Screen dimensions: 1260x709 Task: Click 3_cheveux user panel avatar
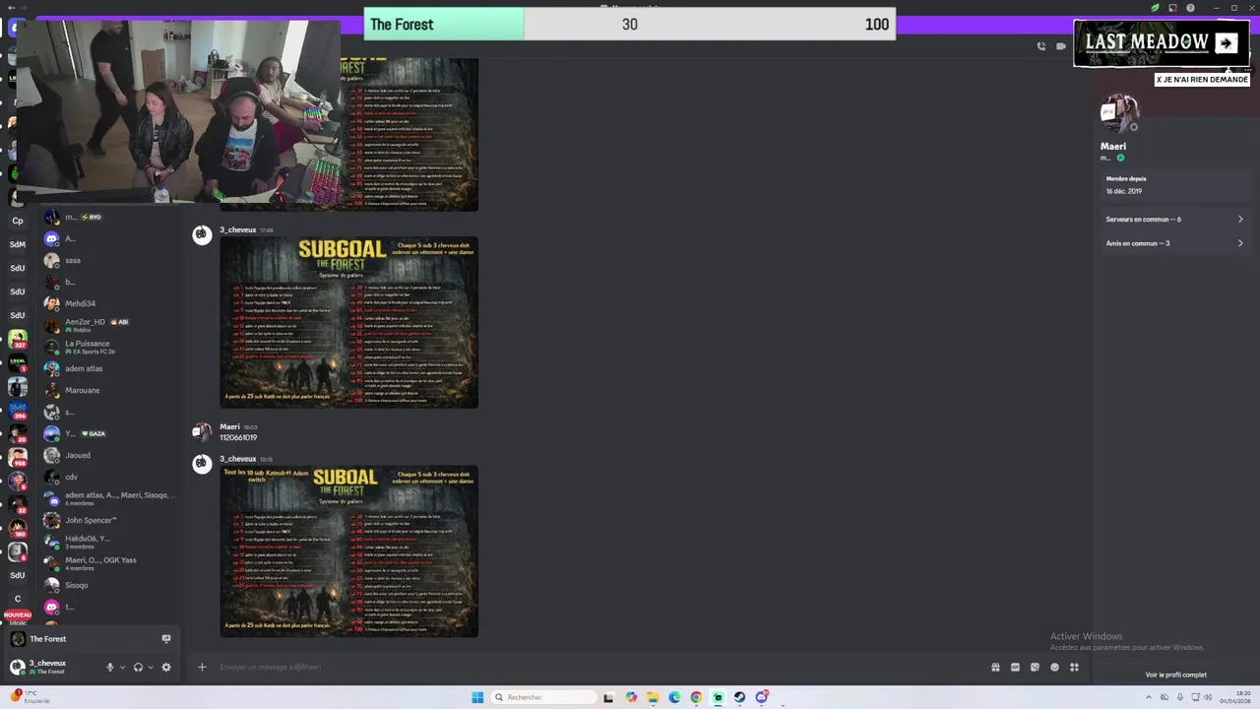tap(17, 667)
